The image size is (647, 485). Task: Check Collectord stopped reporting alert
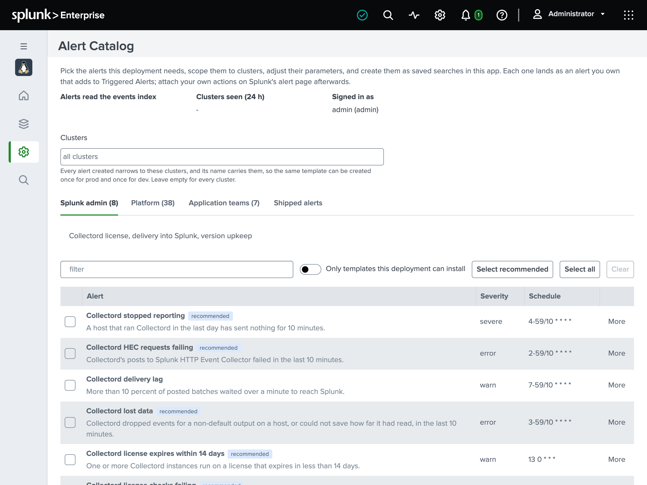pyautogui.click(x=70, y=321)
